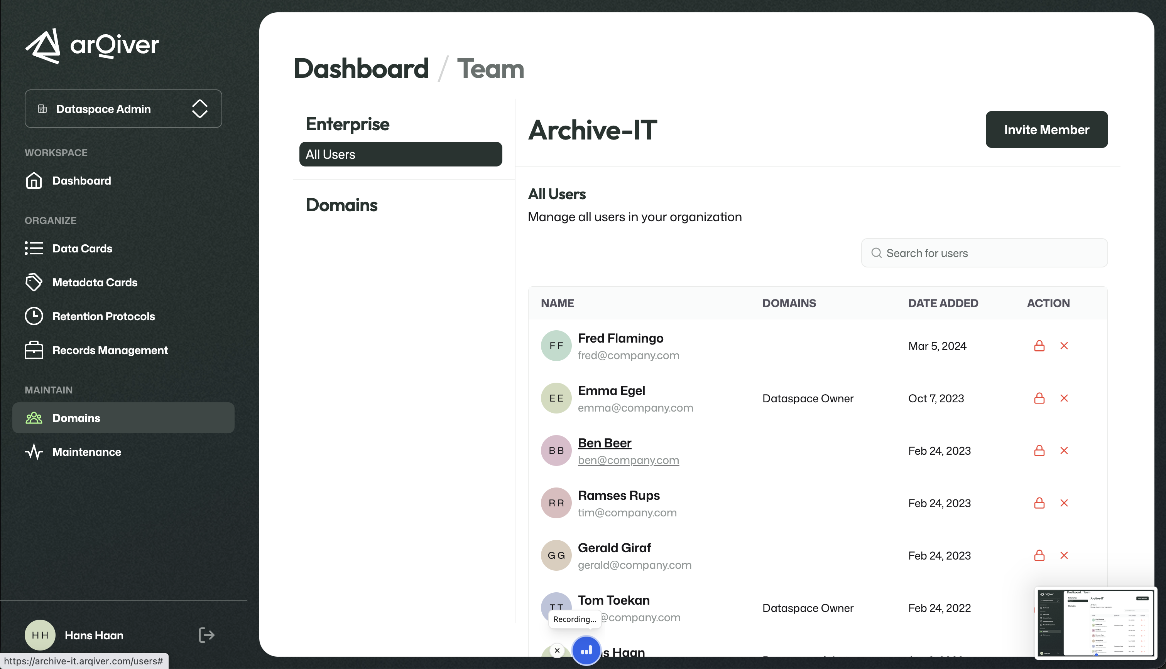
Task: Lock Emma Egel's account
Action: pyautogui.click(x=1039, y=398)
